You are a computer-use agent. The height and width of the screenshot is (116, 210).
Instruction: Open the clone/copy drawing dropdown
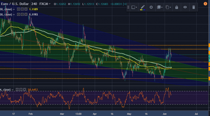pos(168,7)
